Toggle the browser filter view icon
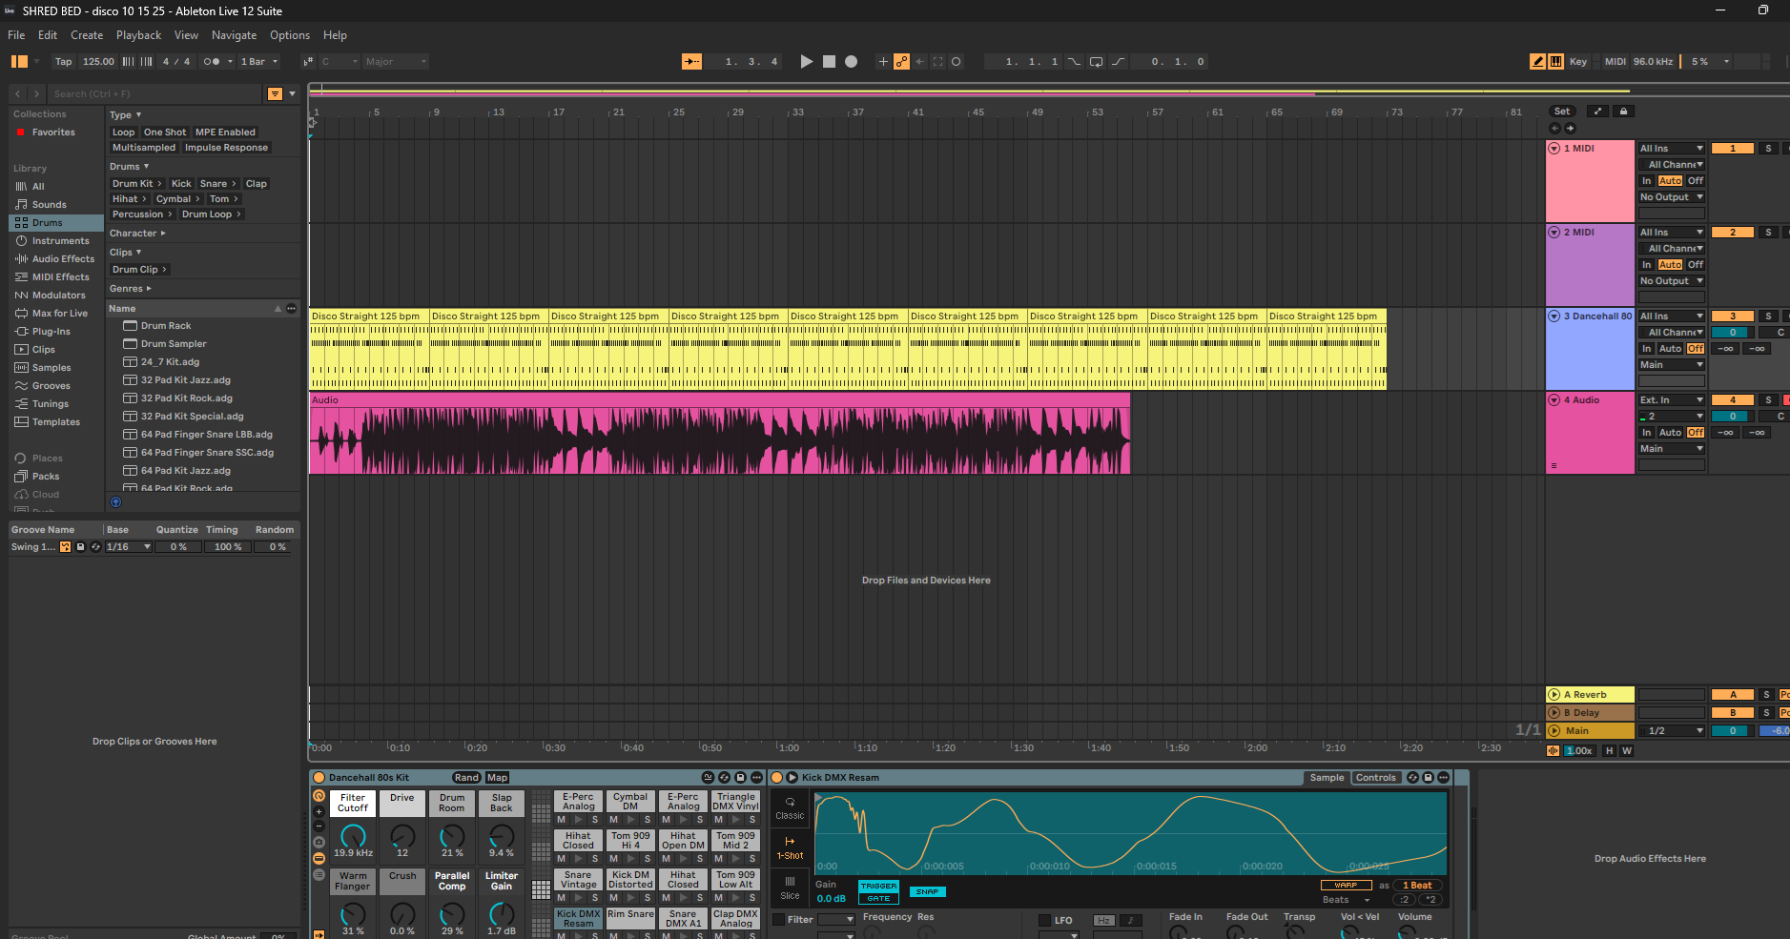 tap(275, 93)
